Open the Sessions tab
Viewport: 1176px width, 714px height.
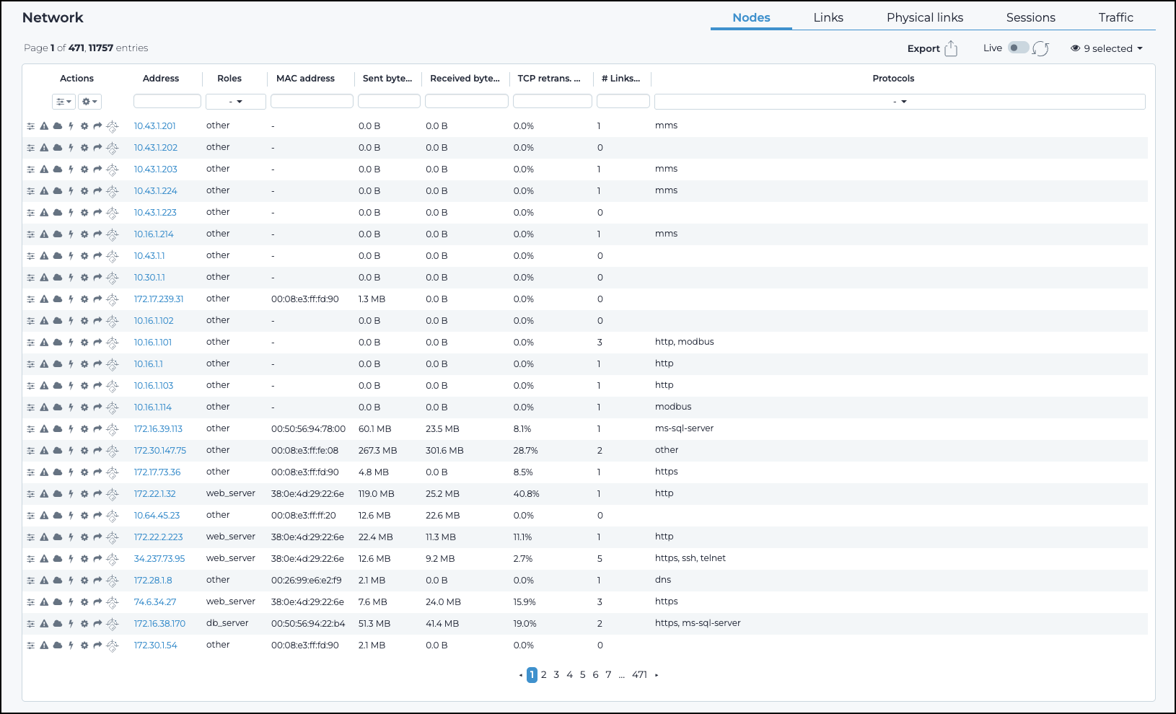[x=1030, y=17]
